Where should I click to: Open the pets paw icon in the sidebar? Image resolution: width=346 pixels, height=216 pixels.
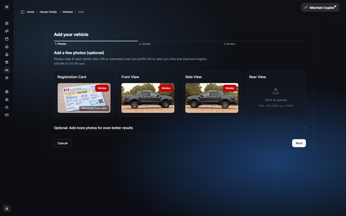click(x=7, y=78)
